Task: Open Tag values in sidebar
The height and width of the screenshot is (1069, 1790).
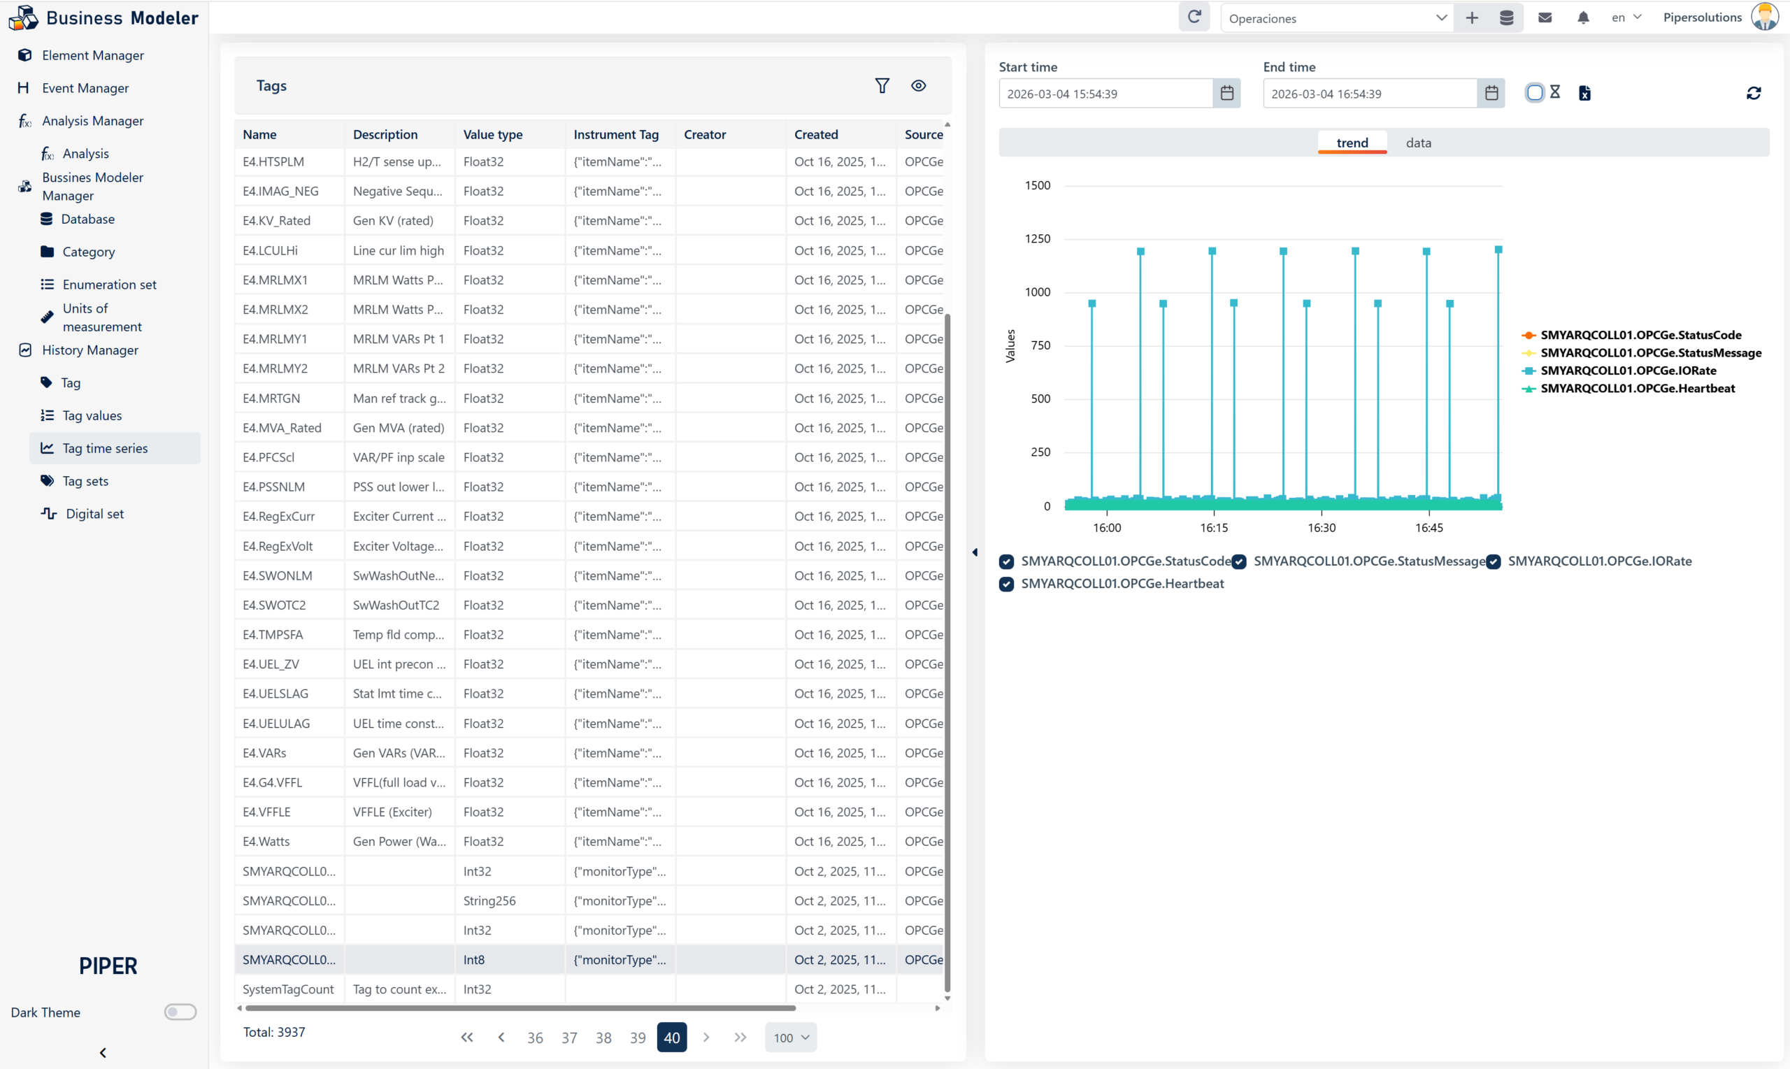Action: (x=92, y=415)
